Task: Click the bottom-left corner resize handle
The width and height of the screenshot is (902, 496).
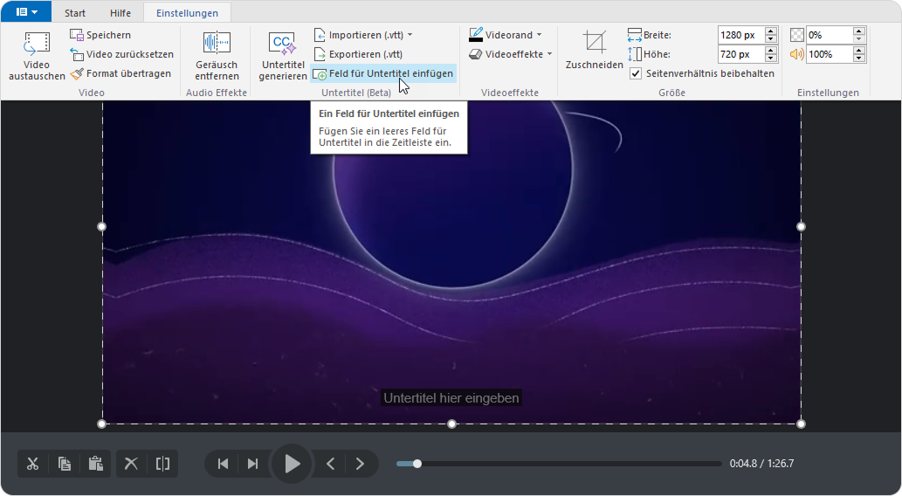Action: point(102,424)
